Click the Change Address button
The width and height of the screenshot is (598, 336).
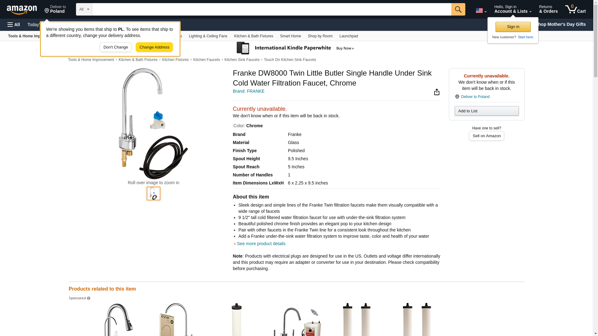(x=154, y=47)
